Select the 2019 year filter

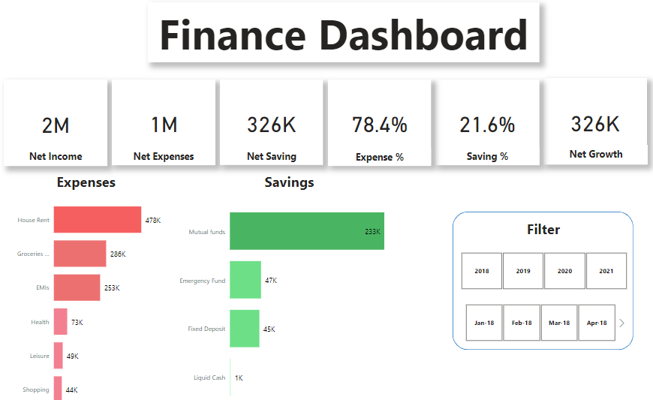tap(523, 271)
